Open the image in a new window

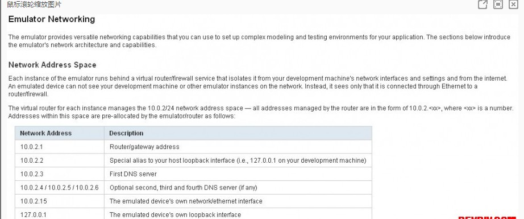(x=483, y=5)
